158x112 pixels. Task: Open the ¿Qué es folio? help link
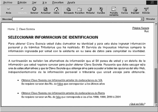tap(137, 104)
